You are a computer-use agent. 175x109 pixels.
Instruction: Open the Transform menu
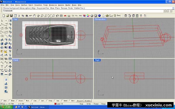pos(38,5)
